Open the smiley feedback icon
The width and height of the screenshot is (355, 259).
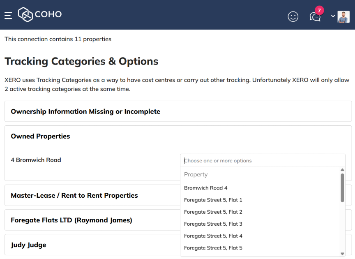[293, 16]
